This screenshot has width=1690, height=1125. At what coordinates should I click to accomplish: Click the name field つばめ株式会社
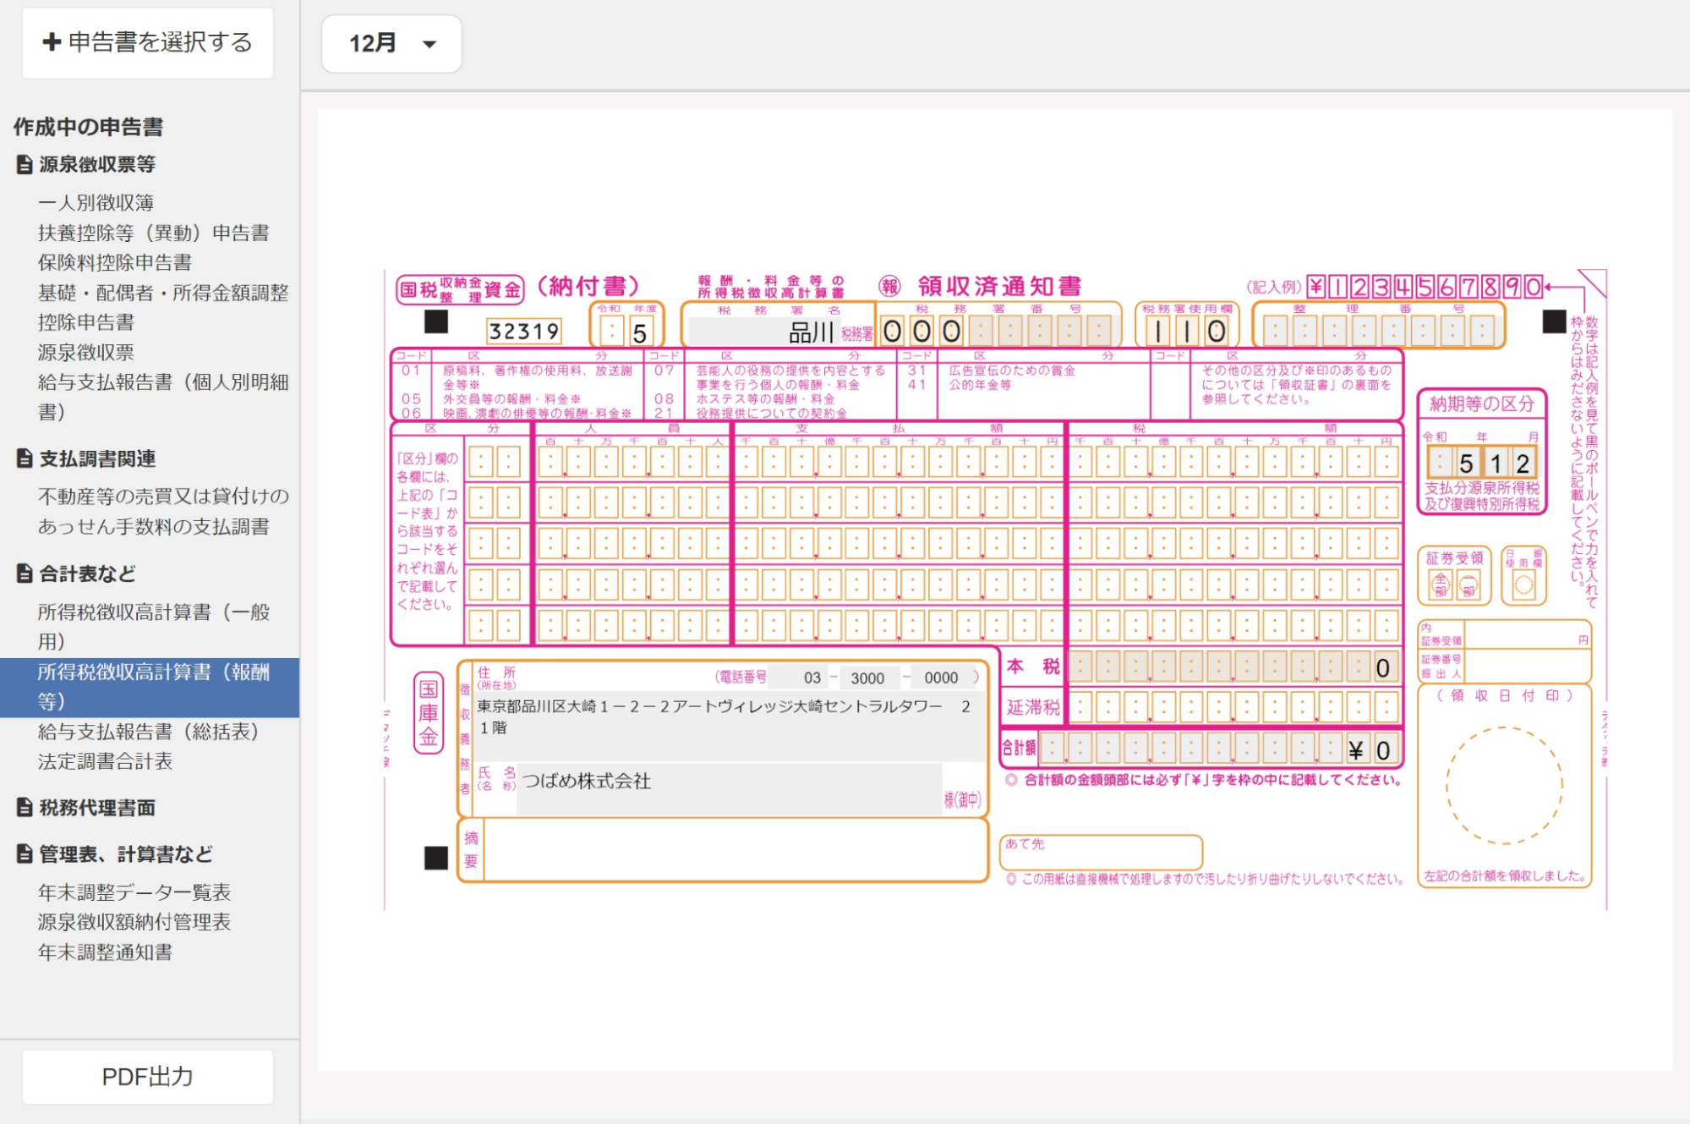[x=729, y=788]
